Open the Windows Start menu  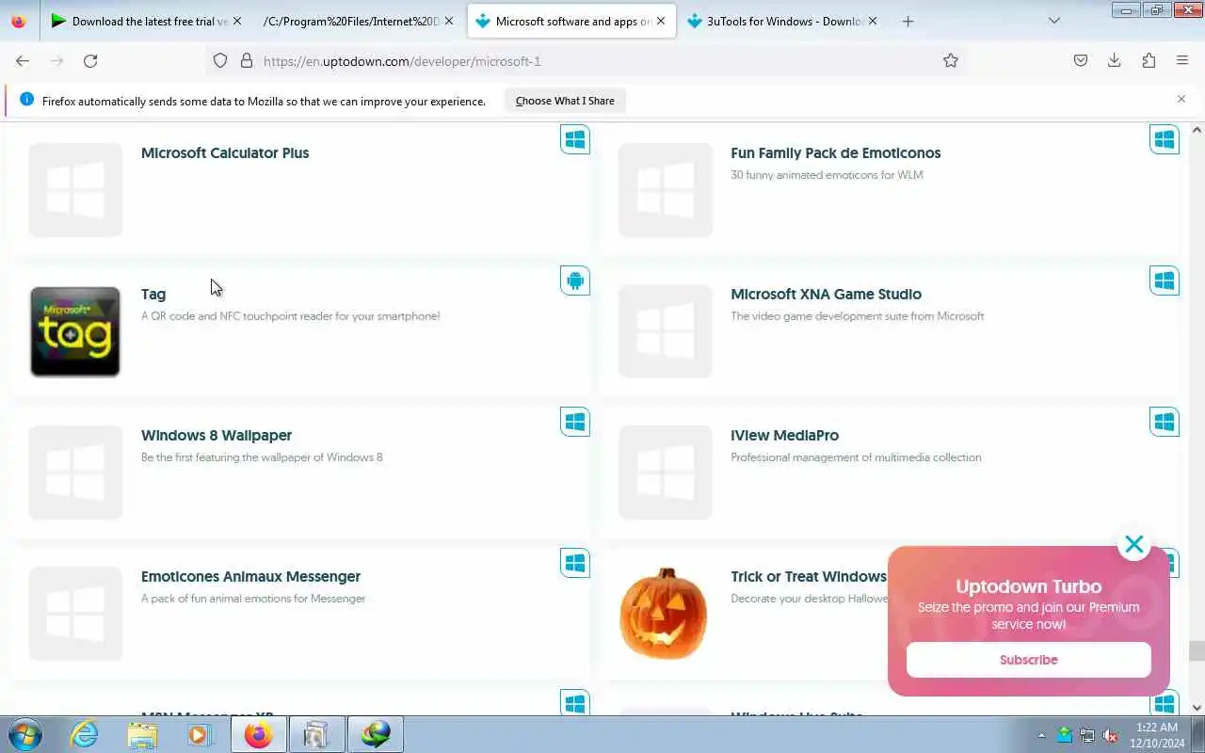pyautogui.click(x=24, y=734)
